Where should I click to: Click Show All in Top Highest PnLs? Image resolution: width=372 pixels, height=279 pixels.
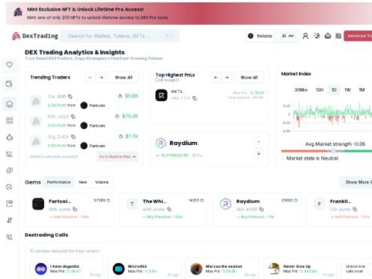click(249, 77)
